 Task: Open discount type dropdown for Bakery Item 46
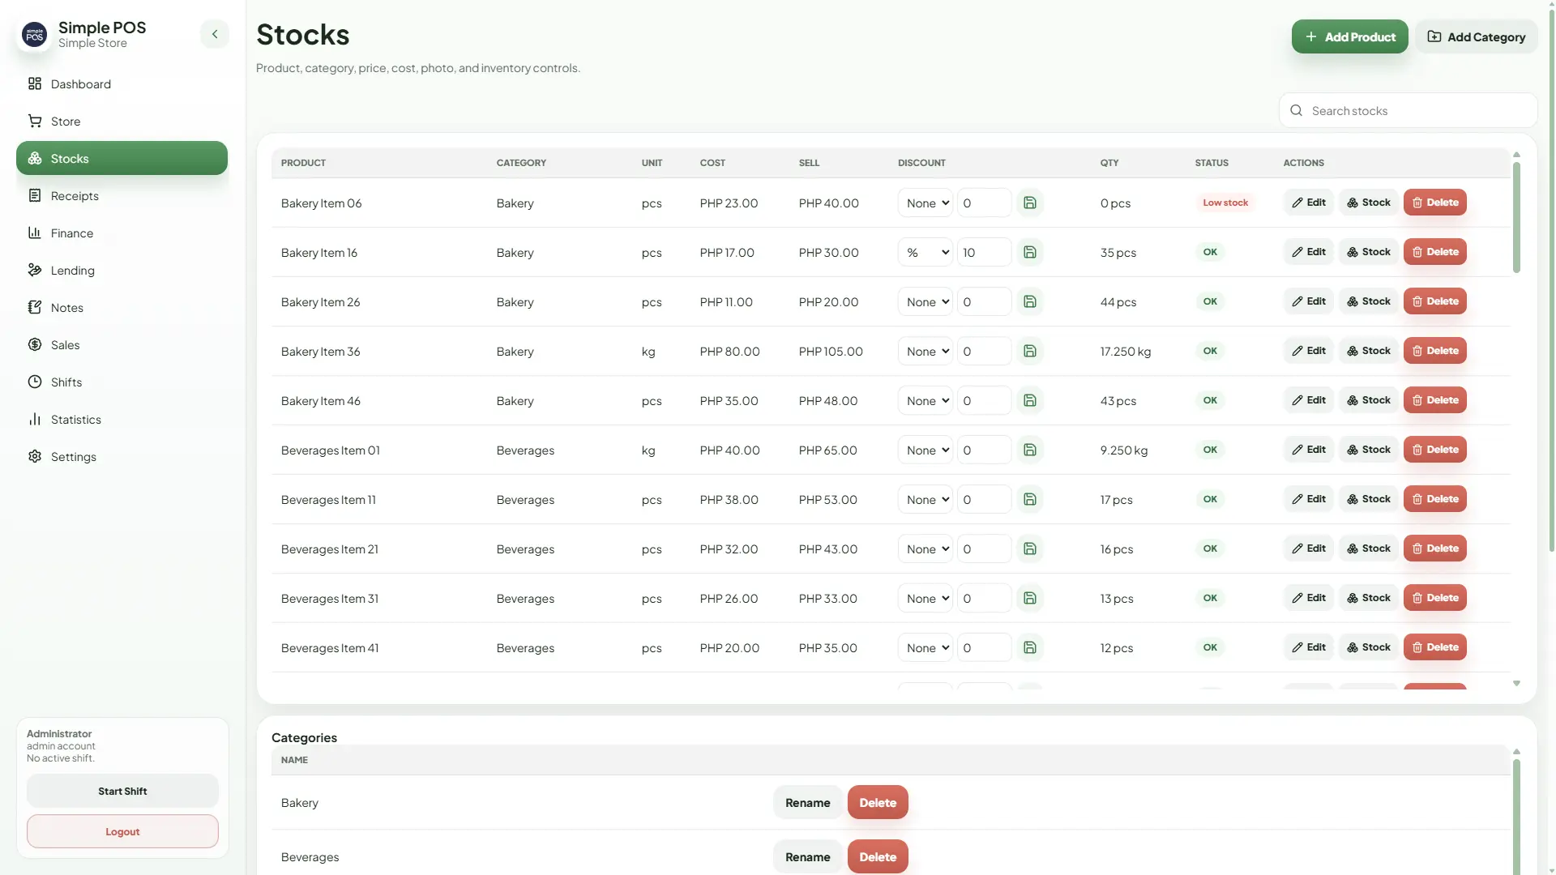click(925, 400)
